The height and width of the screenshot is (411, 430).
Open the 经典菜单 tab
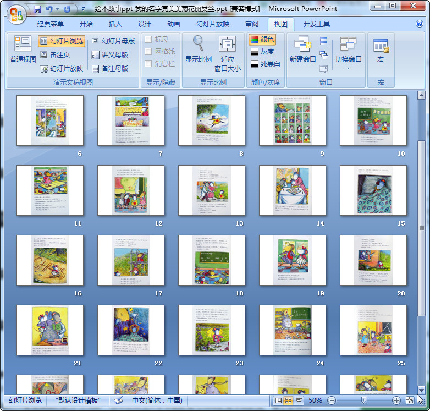pos(51,24)
